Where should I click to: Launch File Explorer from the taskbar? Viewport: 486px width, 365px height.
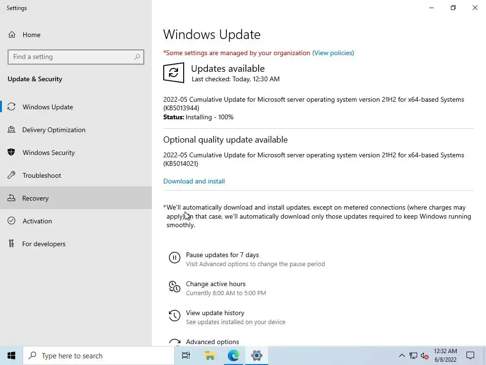[x=210, y=355]
